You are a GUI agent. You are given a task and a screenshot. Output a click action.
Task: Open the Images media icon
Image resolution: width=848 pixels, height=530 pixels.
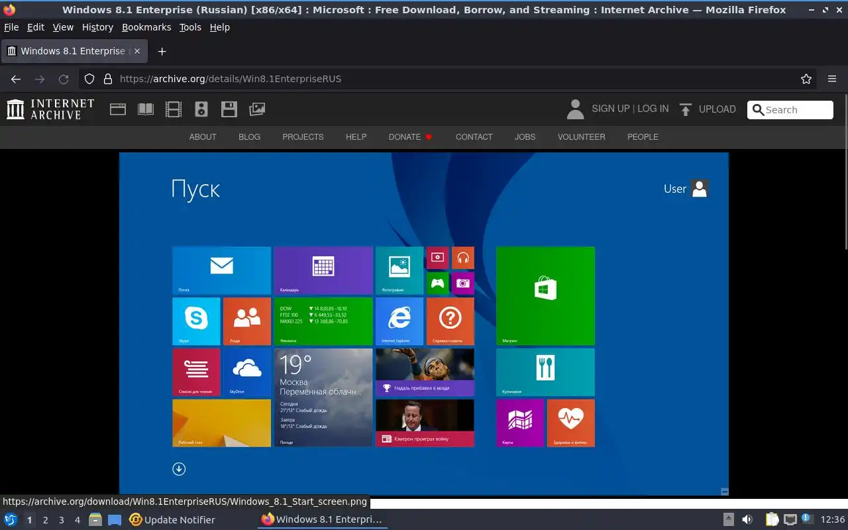257,109
